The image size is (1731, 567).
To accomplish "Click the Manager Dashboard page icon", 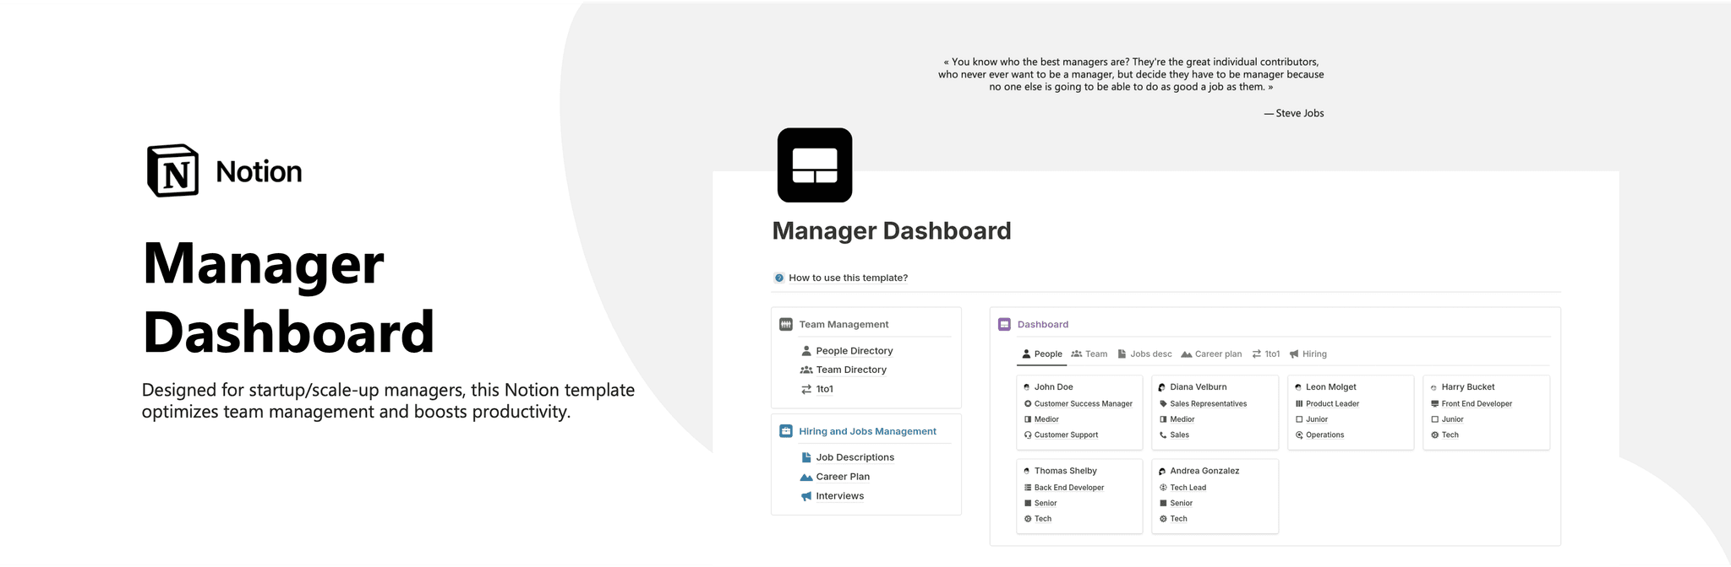I will (x=814, y=165).
